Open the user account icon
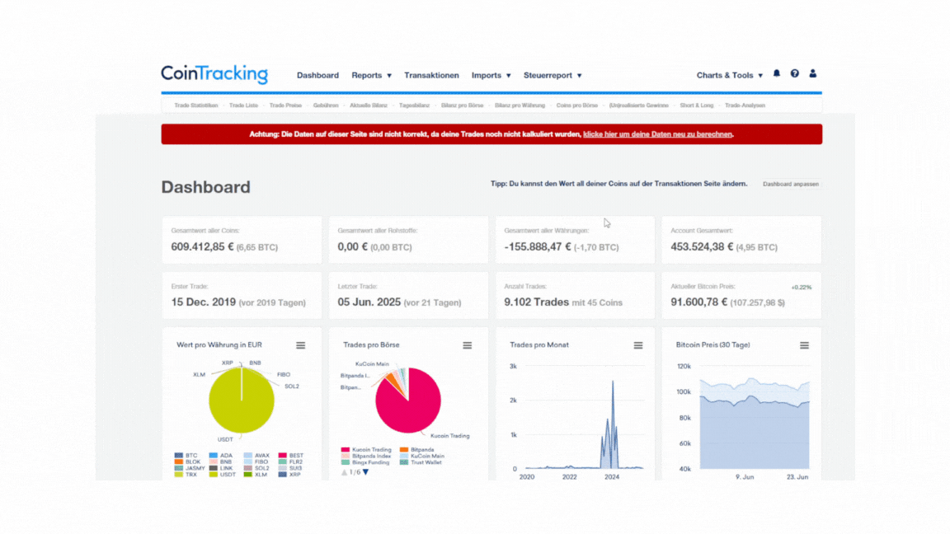The image size is (950, 534). click(x=812, y=73)
